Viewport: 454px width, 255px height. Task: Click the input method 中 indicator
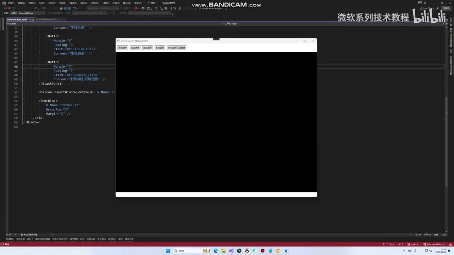pos(421,251)
